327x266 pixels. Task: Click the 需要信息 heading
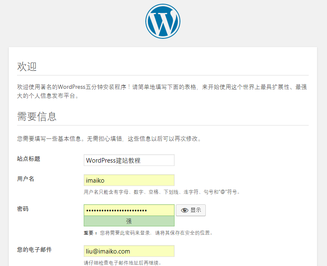coord(37,116)
